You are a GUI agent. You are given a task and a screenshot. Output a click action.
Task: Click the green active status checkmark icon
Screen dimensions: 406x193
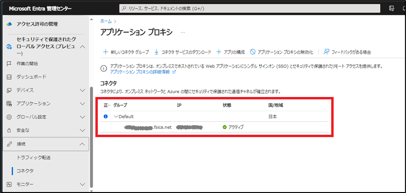224,127
